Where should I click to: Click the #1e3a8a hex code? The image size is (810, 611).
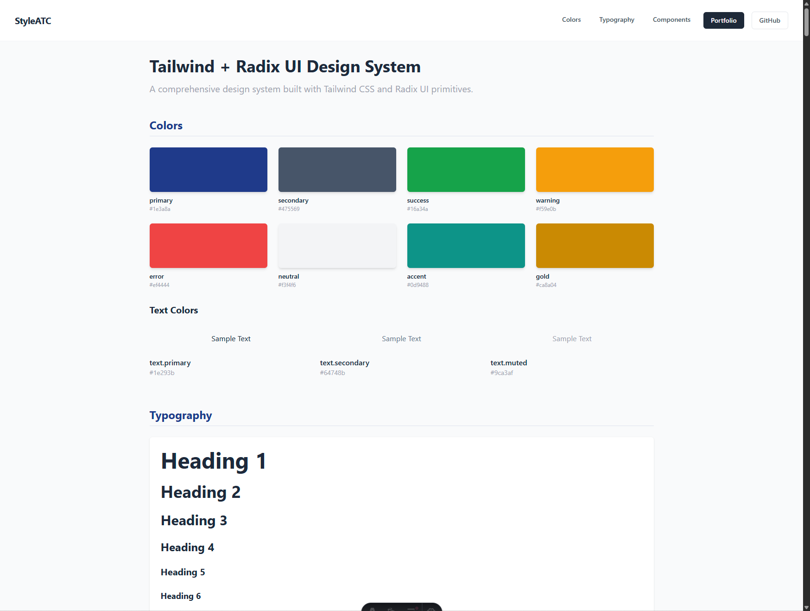click(x=160, y=209)
